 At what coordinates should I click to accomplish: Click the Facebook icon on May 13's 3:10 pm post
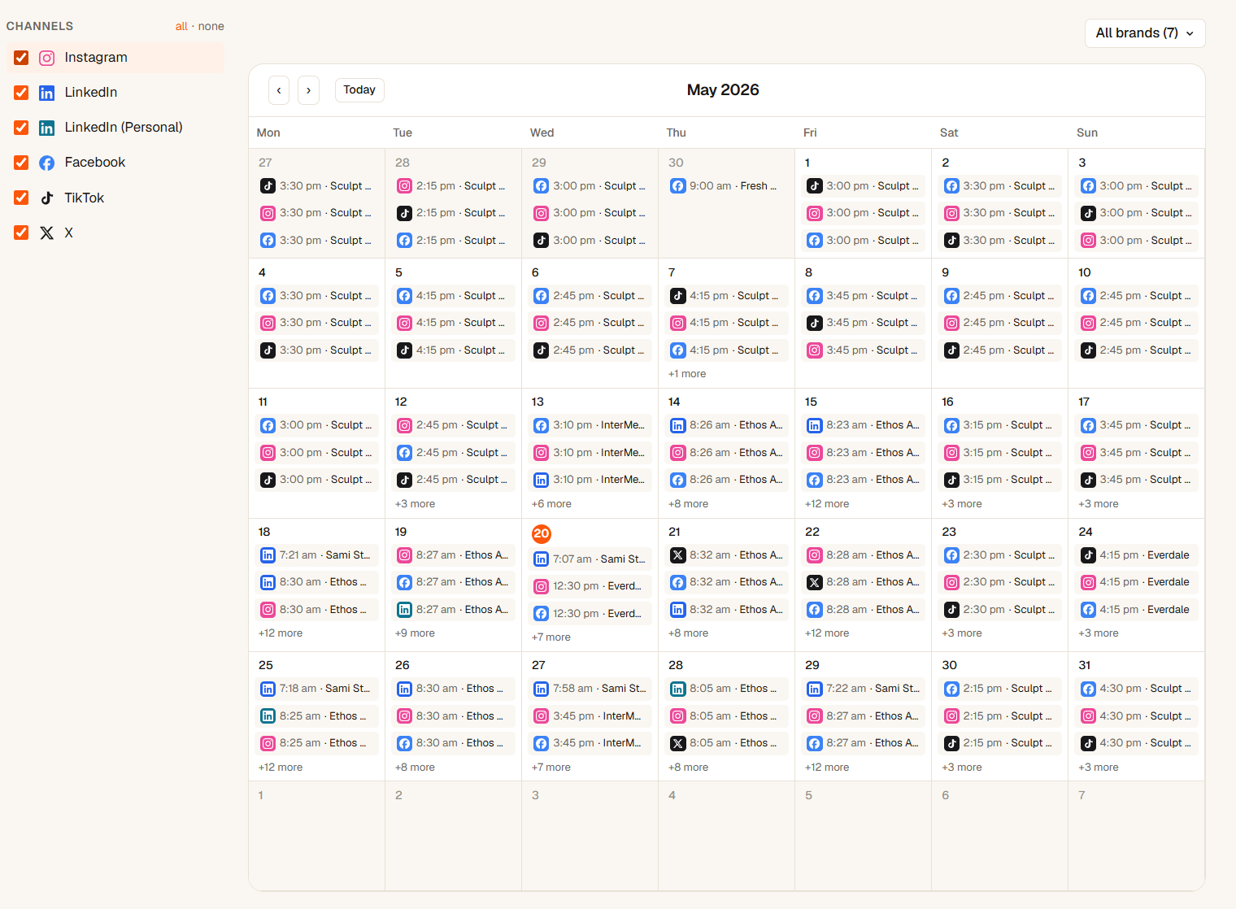[541, 425]
